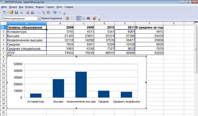
Task: Select column B header
Action: (x=60, y=24)
